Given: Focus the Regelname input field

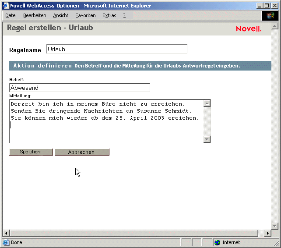Looking at the screenshot, I should point(117,49).
